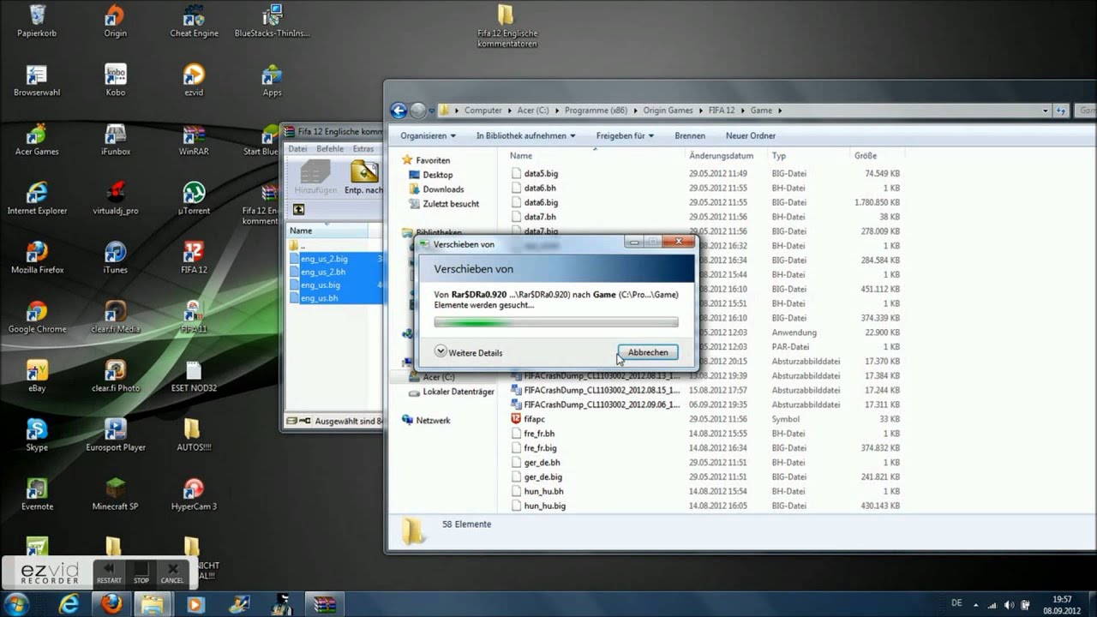
Task: Open Mozilla Firefox desktop shortcut
Action: pos(37,258)
